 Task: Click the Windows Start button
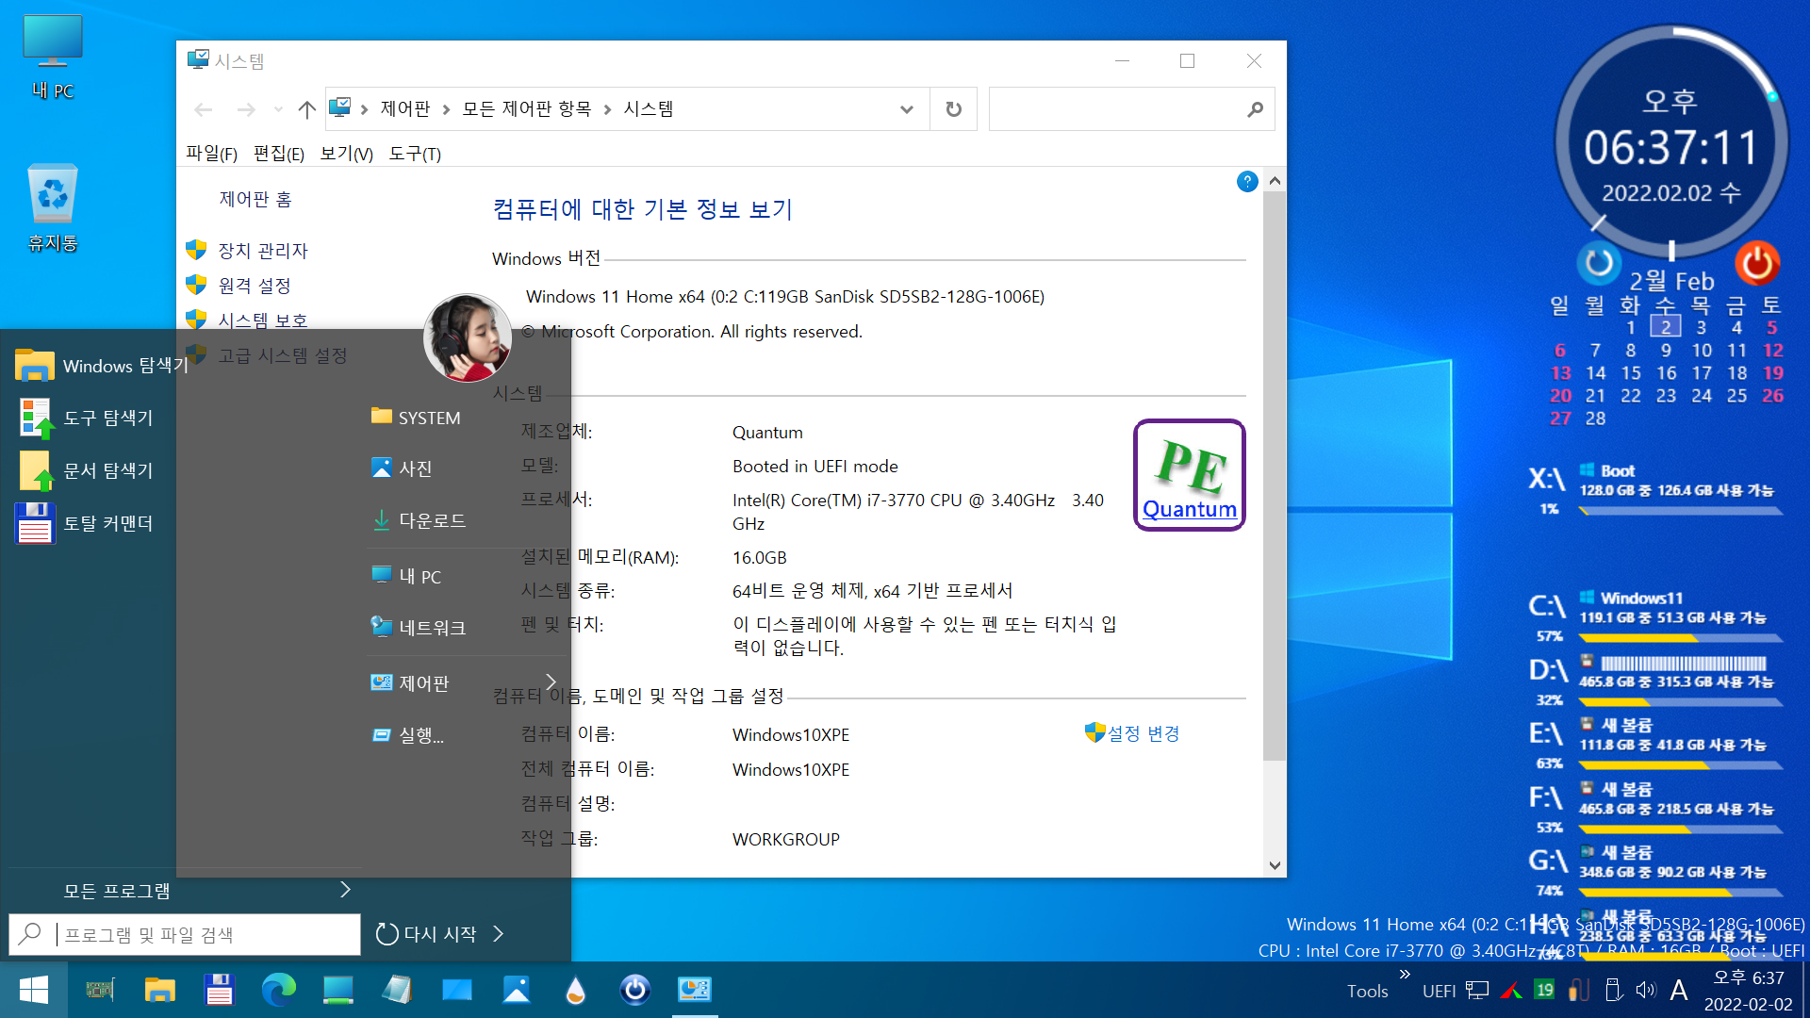pos(34,990)
